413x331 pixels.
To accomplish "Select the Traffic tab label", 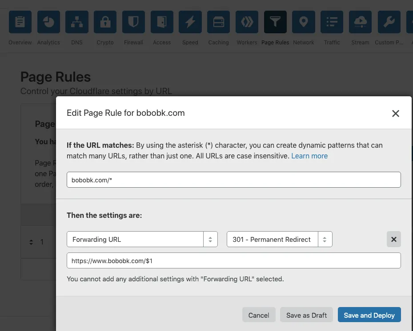I will click(x=332, y=42).
